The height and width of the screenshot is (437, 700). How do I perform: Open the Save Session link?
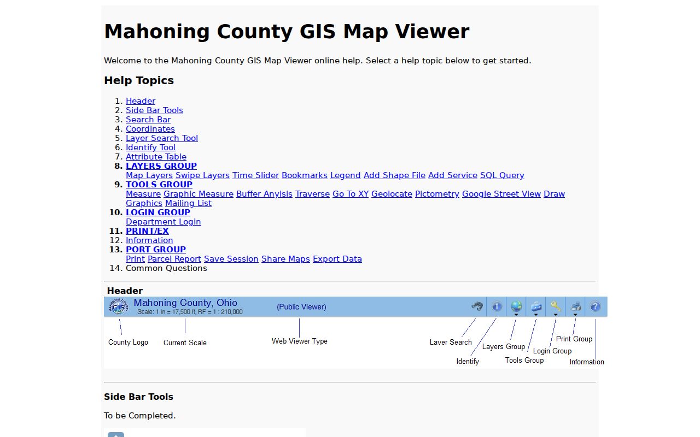pyautogui.click(x=231, y=259)
